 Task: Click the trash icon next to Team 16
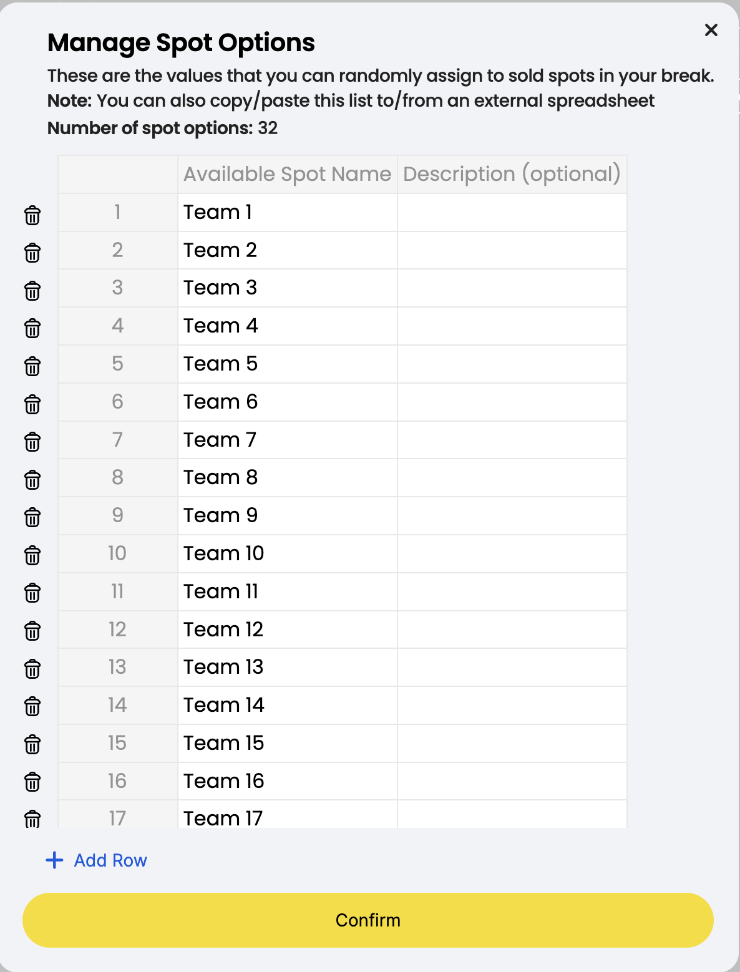point(32,782)
